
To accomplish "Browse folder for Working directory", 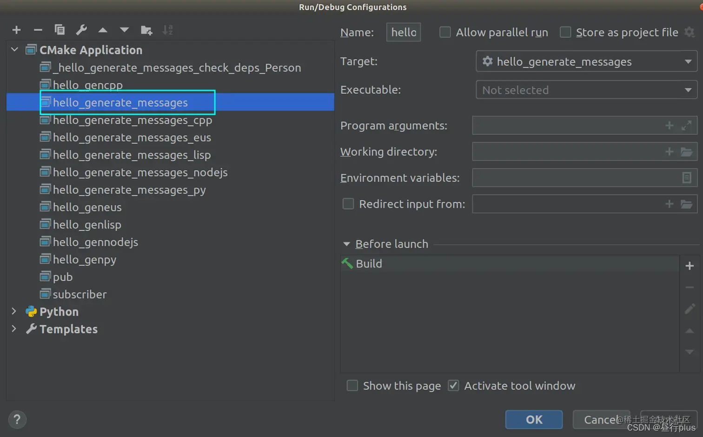I will tap(687, 152).
